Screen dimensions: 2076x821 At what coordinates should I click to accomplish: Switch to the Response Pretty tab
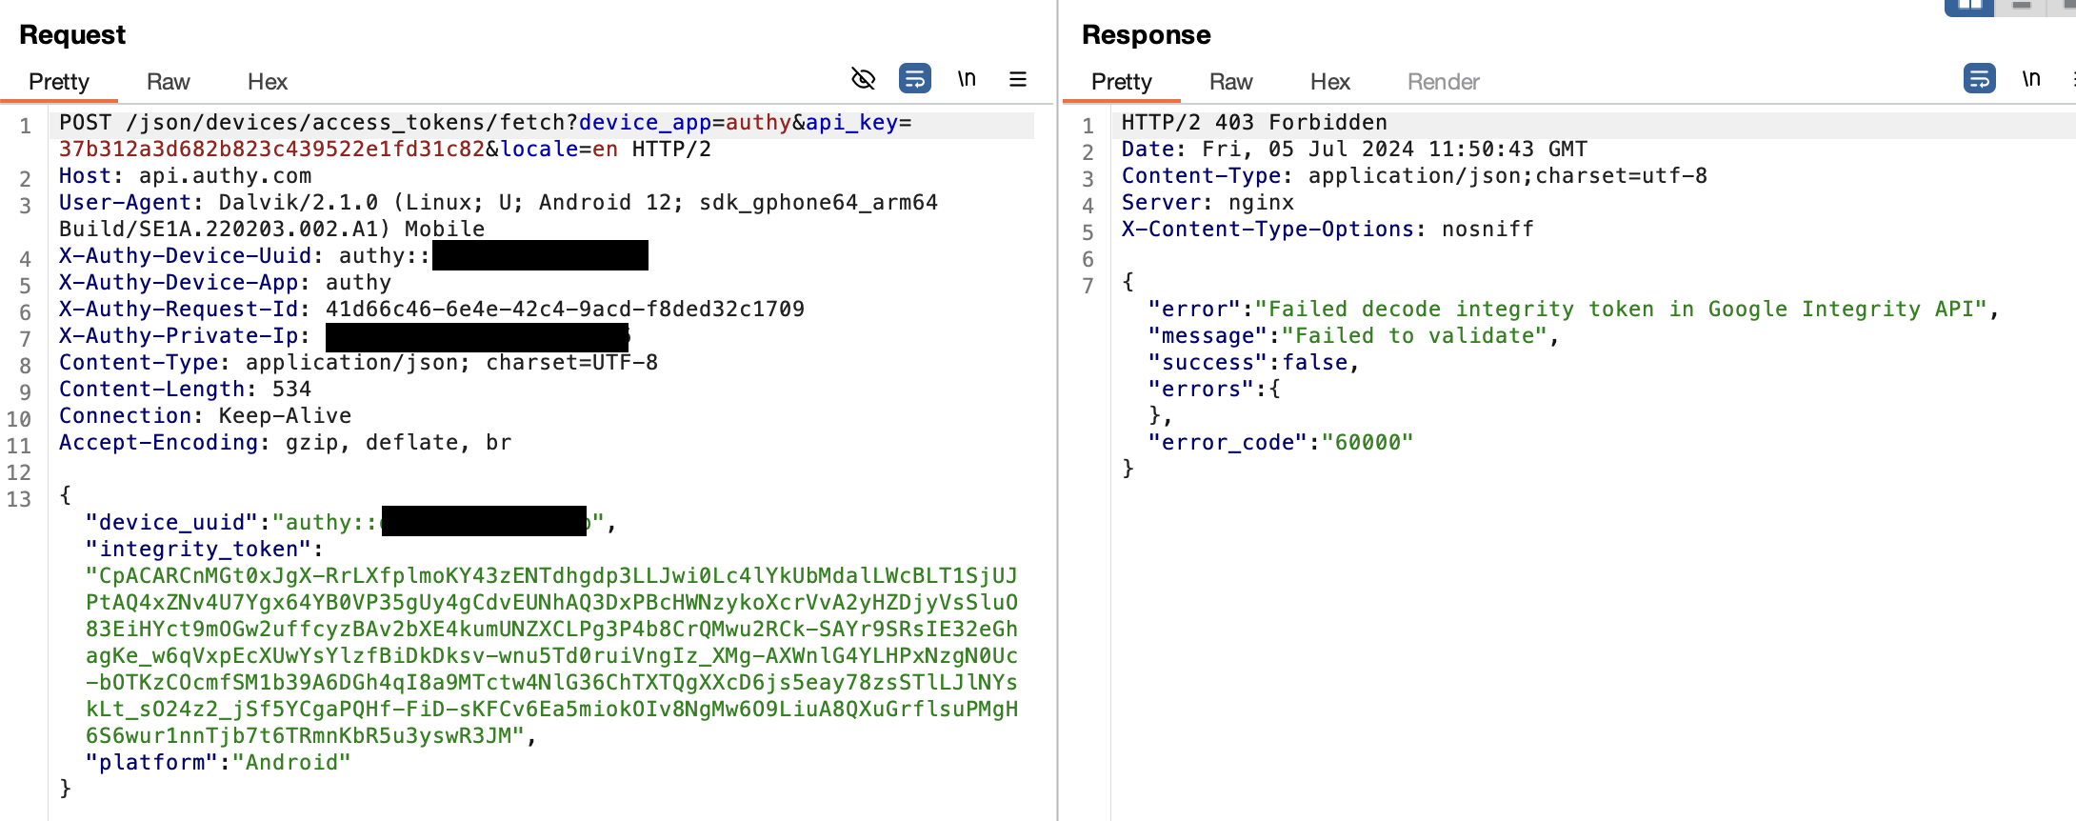[1122, 82]
